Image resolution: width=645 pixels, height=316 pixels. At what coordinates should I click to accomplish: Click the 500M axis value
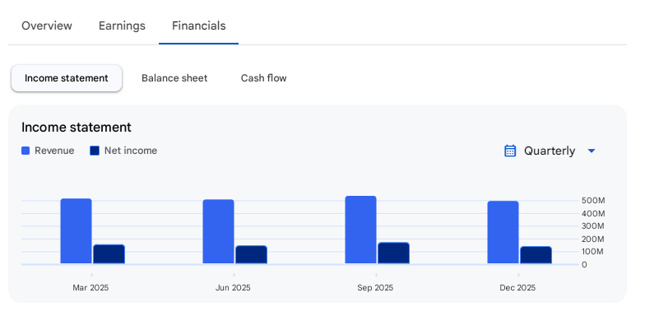point(592,201)
